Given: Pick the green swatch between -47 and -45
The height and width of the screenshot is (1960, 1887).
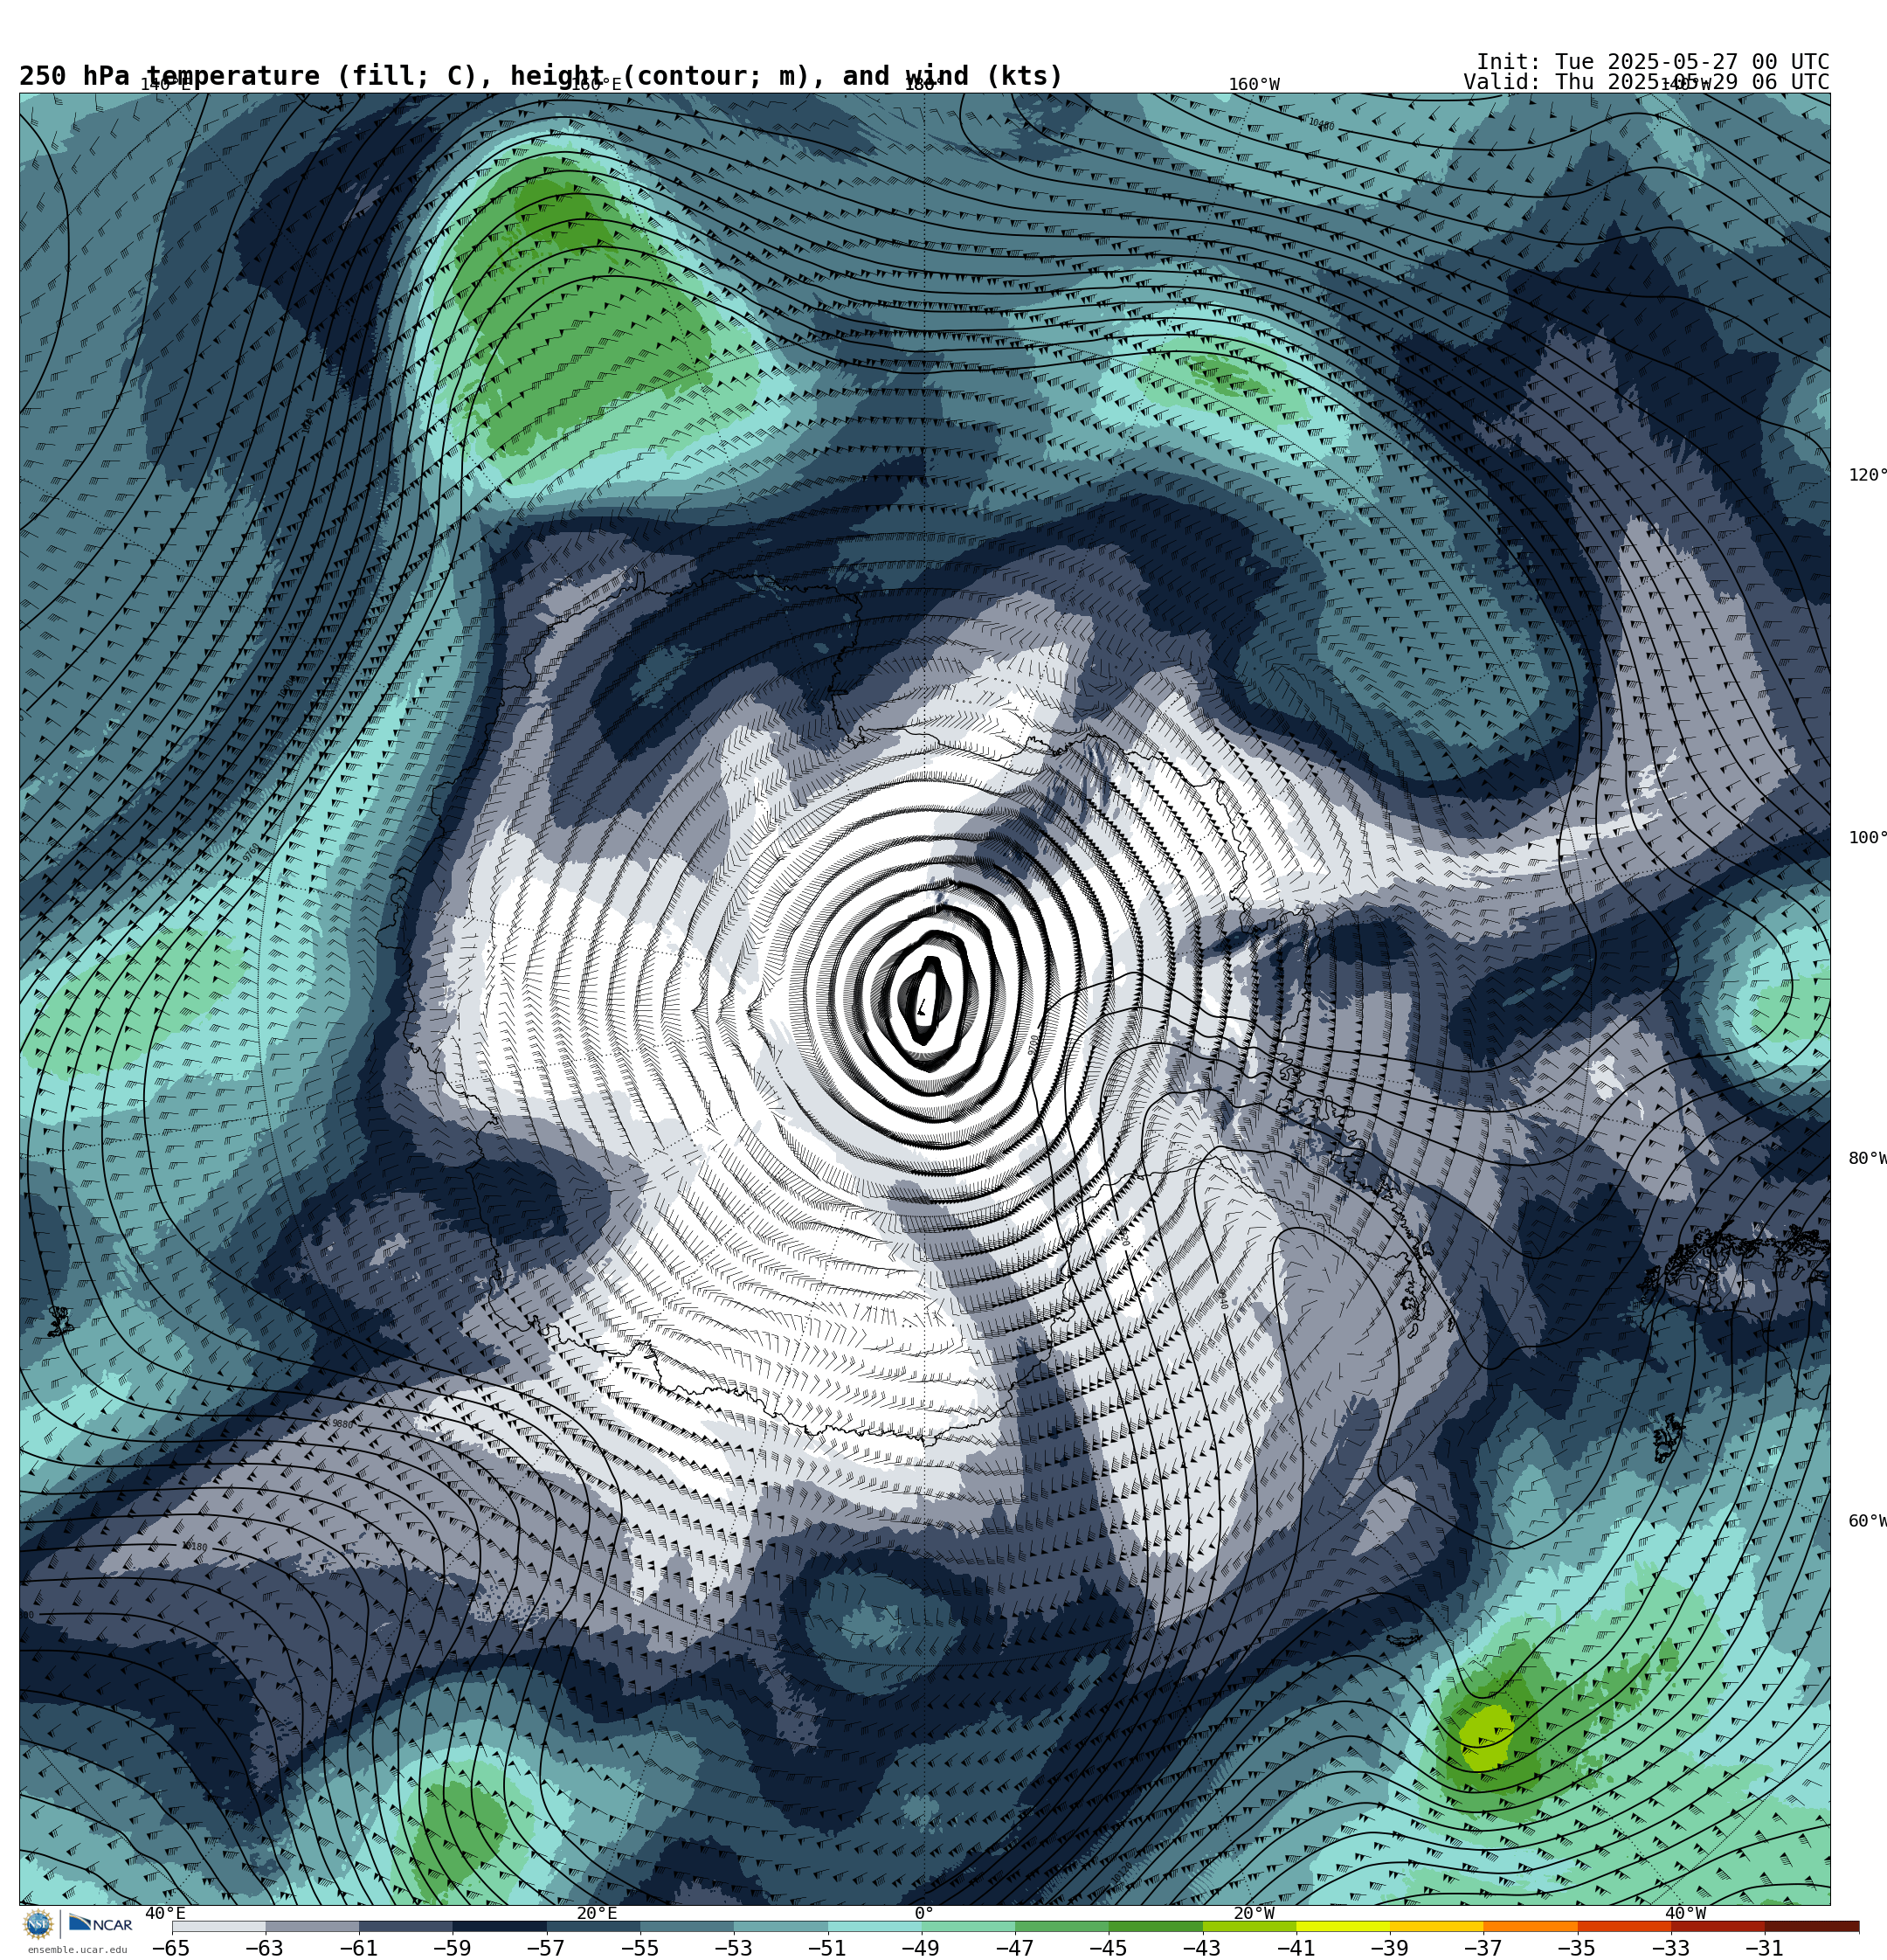Looking at the screenshot, I should pyautogui.click(x=1062, y=1926).
